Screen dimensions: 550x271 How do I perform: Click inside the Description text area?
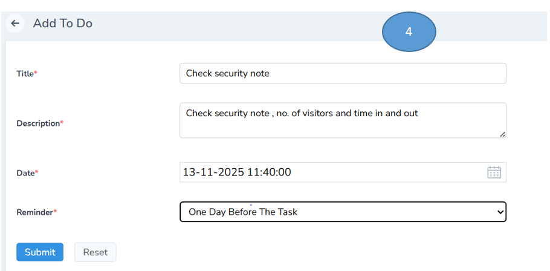342,124
